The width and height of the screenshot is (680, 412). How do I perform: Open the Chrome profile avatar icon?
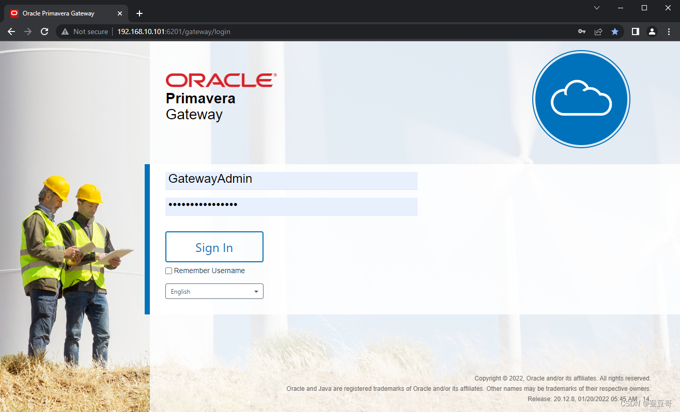pos(652,31)
